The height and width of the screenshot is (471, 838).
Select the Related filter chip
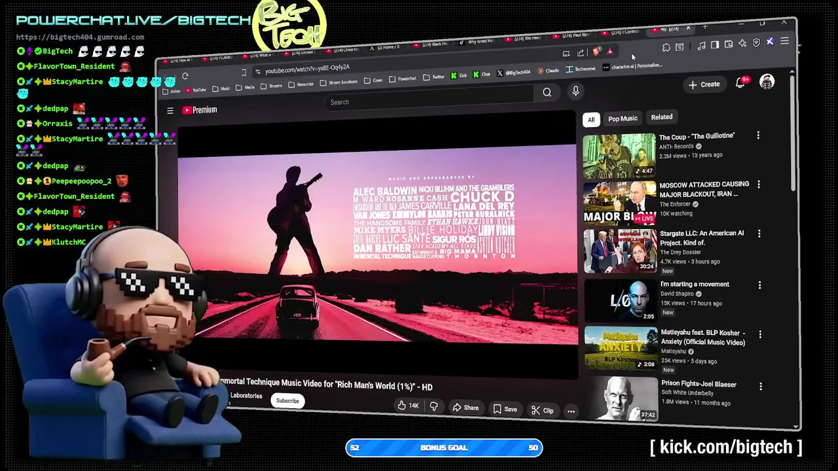tap(661, 117)
